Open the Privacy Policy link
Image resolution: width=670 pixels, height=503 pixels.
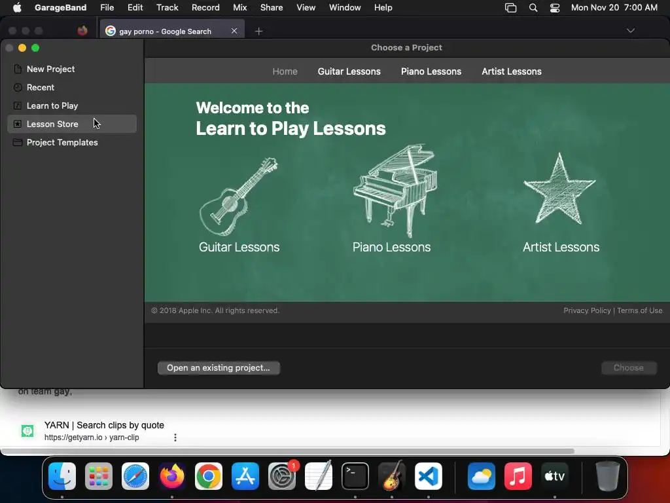(x=587, y=310)
